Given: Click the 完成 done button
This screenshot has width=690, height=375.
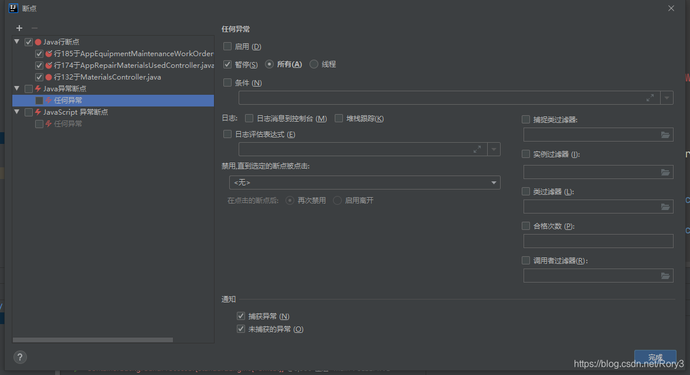Looking at the screenshot, I should click(655, 357).
